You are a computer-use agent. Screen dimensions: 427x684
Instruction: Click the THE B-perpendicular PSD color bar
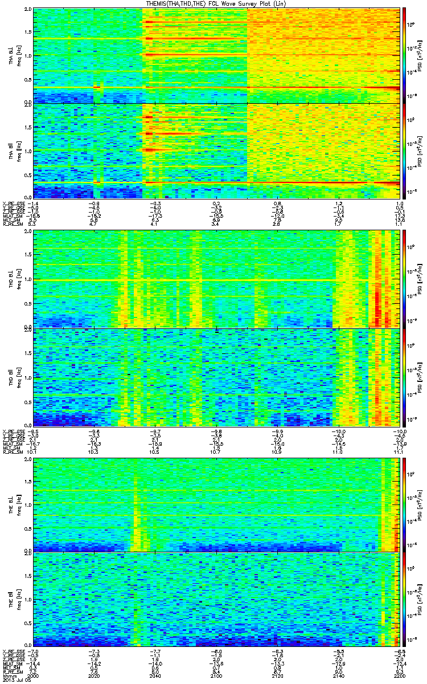click(x=404, y=504)
